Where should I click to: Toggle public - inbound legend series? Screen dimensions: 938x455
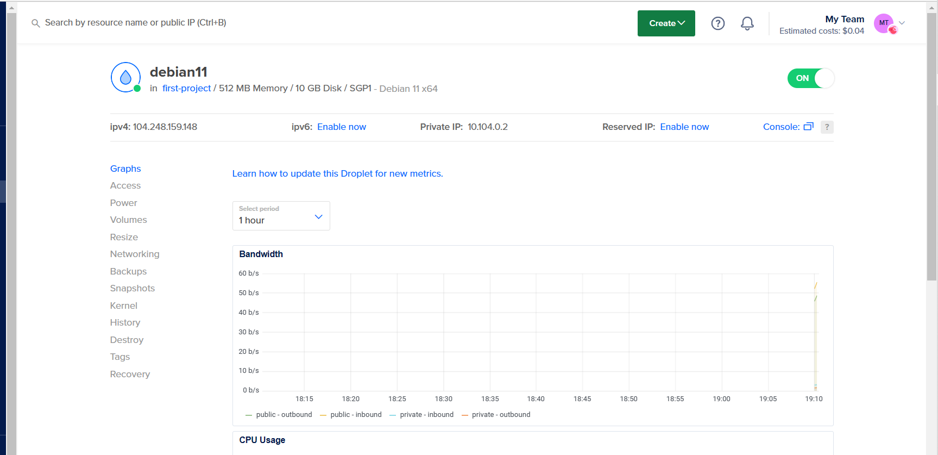coord(351,415)
